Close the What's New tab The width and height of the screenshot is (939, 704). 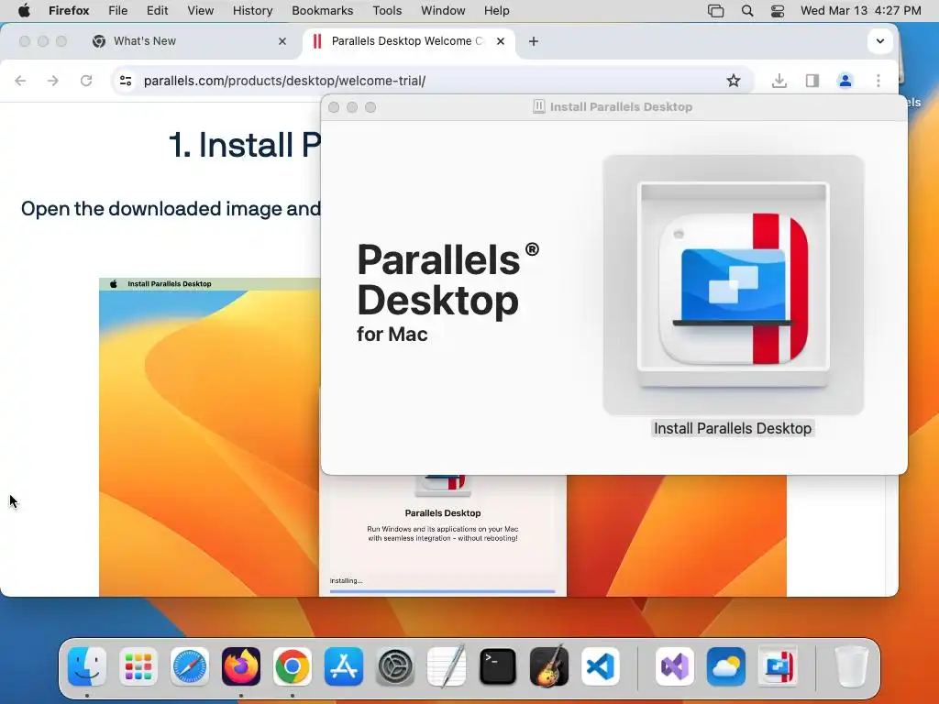point(282,41)
